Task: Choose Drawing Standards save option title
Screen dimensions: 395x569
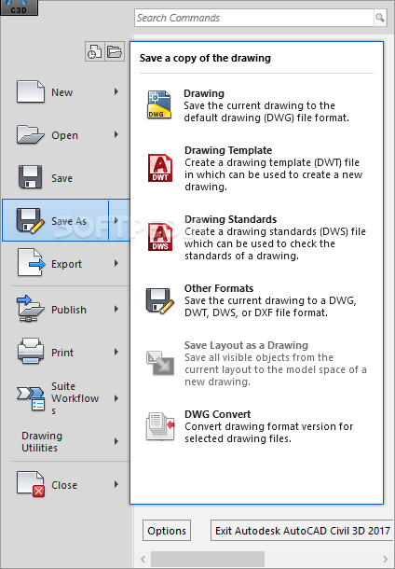Action: coord(230,219)
